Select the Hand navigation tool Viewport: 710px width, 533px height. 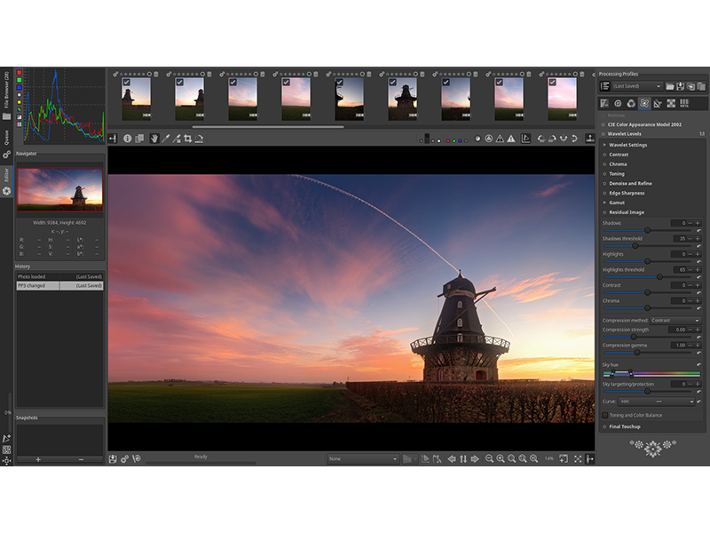pyautogui.click(x=153, y=139)
